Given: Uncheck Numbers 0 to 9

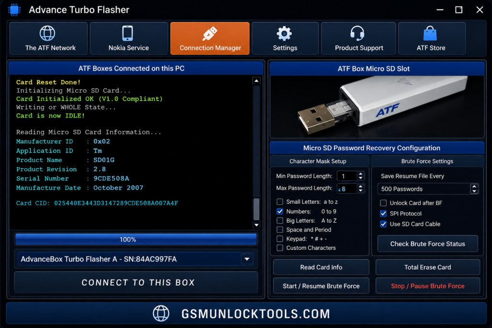Looking at the screenshot, I should click(x=280, y=211).
